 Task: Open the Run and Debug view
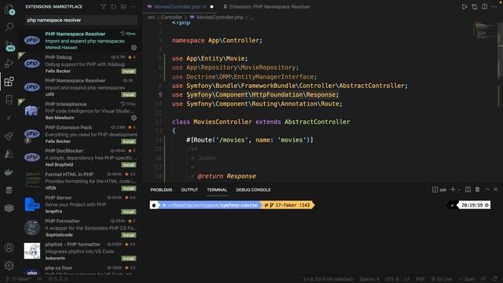pyautogui.click(x=9, y=63)
